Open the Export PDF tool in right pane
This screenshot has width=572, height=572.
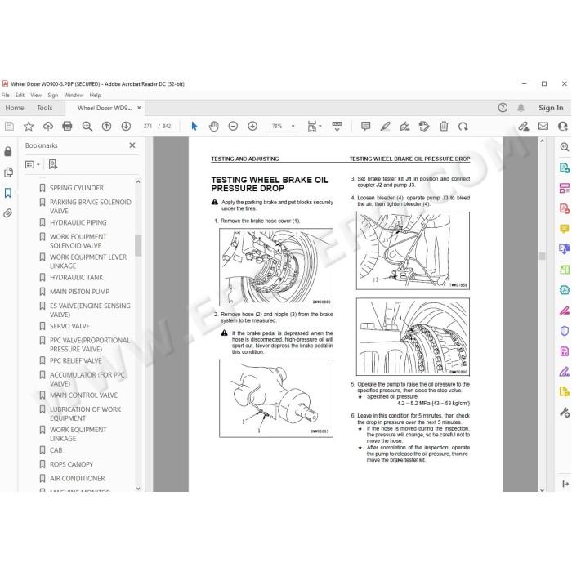click(x=564, y=168)
